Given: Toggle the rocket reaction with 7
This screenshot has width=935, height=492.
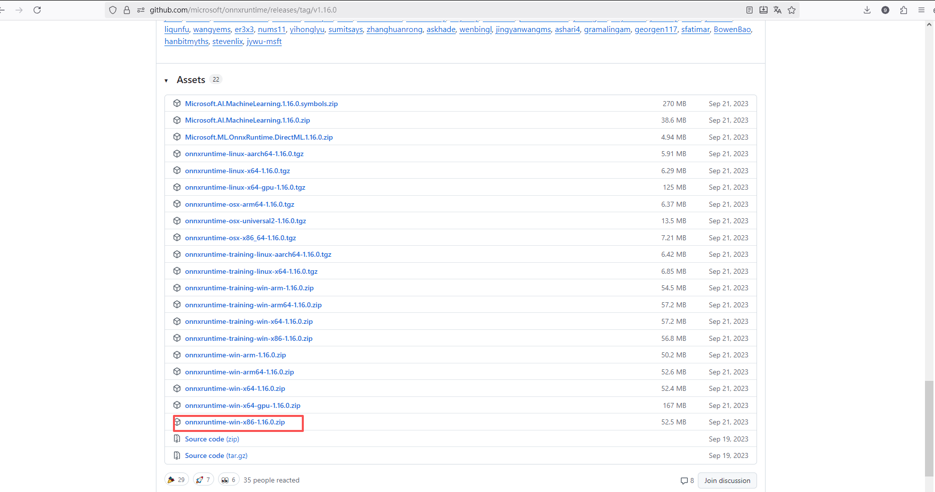Looking at the screenshot, I should pos(204,479).
